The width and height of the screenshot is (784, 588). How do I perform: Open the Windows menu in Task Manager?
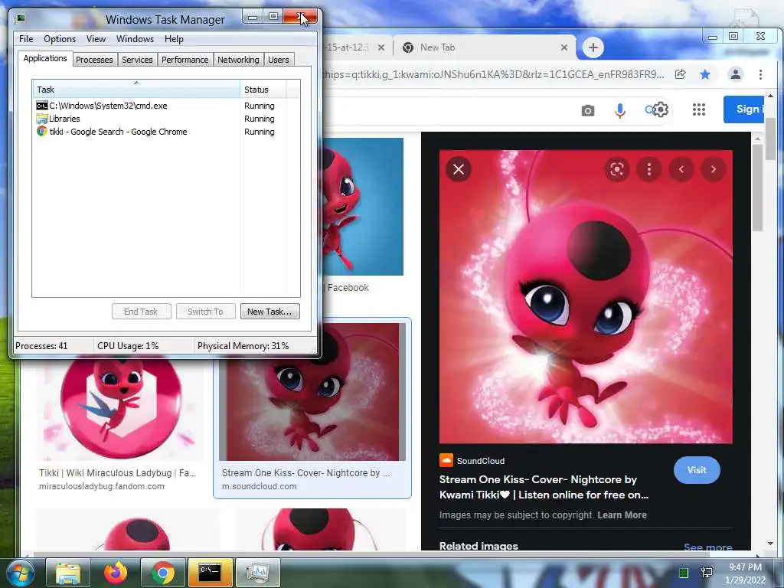pos(135,39)
